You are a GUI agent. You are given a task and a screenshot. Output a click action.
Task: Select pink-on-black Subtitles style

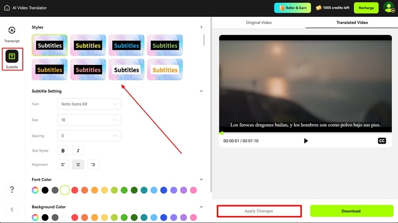click(88, 69)
